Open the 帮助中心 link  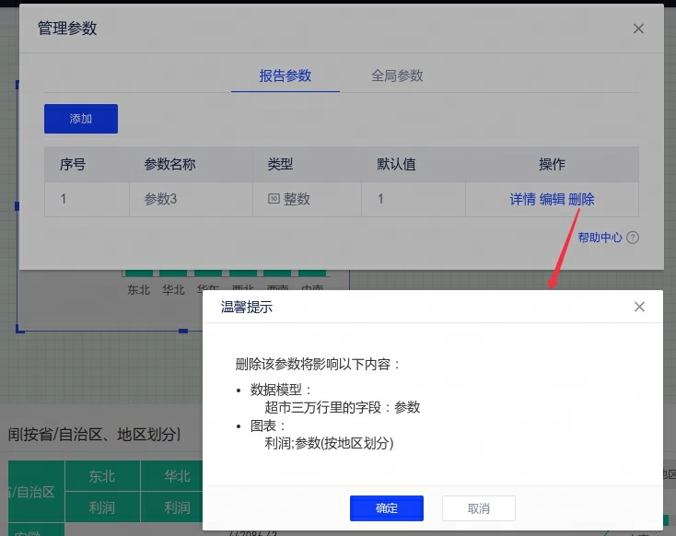(x=600, y=238)
